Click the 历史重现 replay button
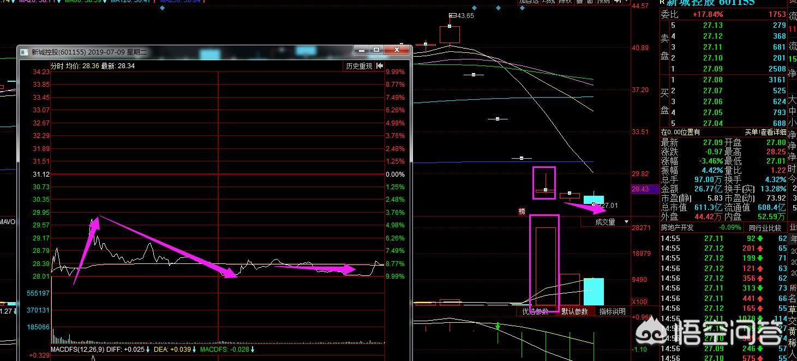Viewport: 797px width, 361px height. pos(359,66)
